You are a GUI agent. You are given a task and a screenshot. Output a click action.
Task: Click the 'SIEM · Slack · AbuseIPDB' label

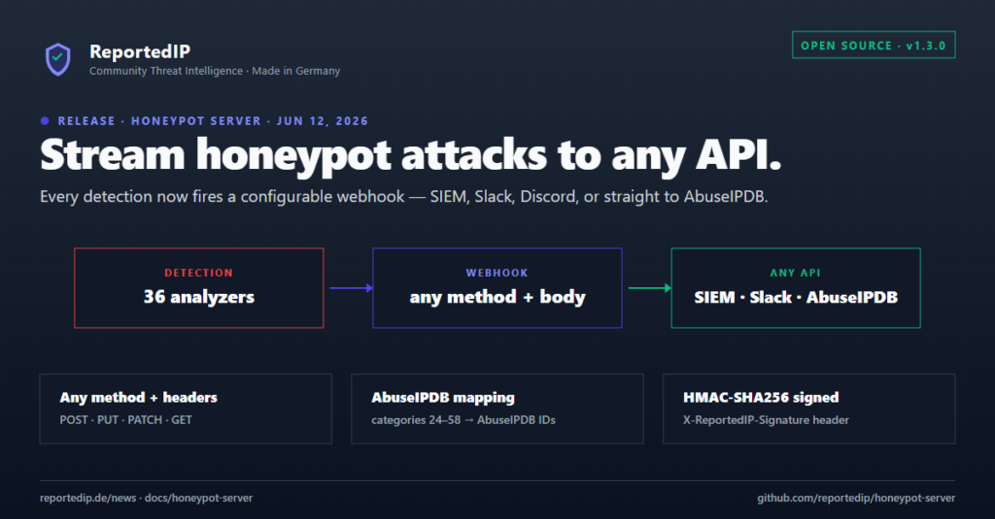click(796, 297)
